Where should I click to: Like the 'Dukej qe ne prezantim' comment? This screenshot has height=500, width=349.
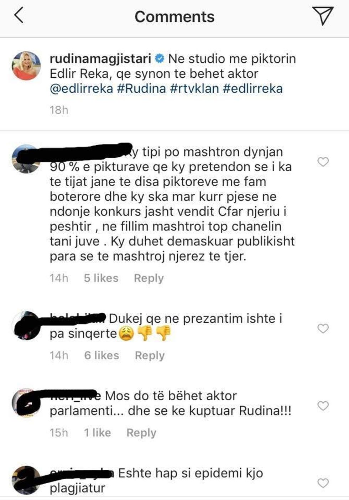323,328
